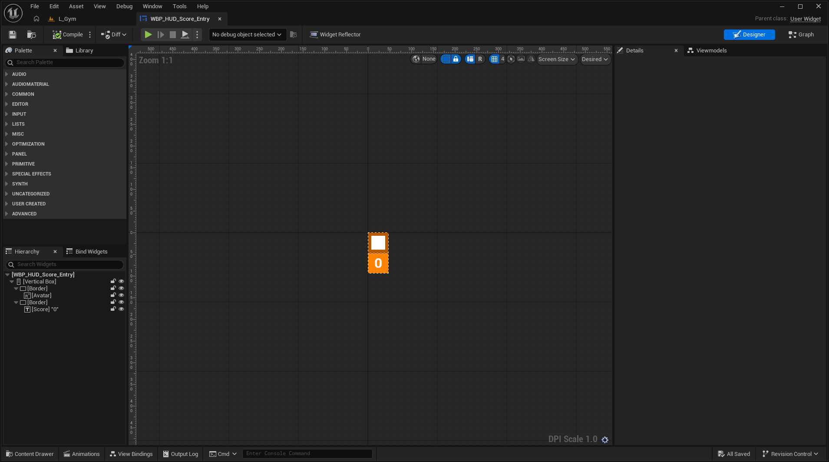
Task: Click the Search Palette input field
Action: [65, 62]
